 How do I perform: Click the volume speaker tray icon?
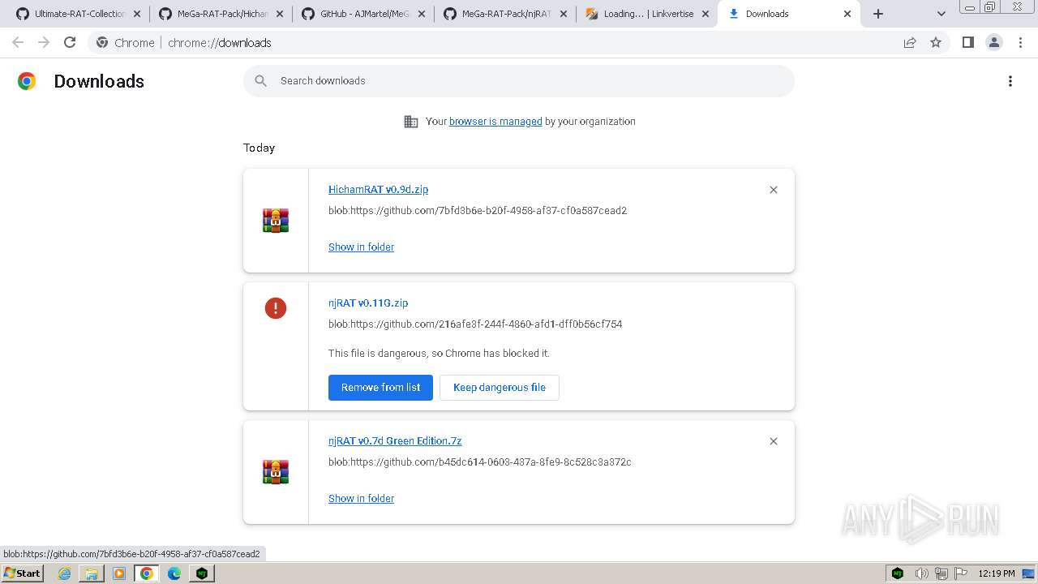tap(921, 573)
